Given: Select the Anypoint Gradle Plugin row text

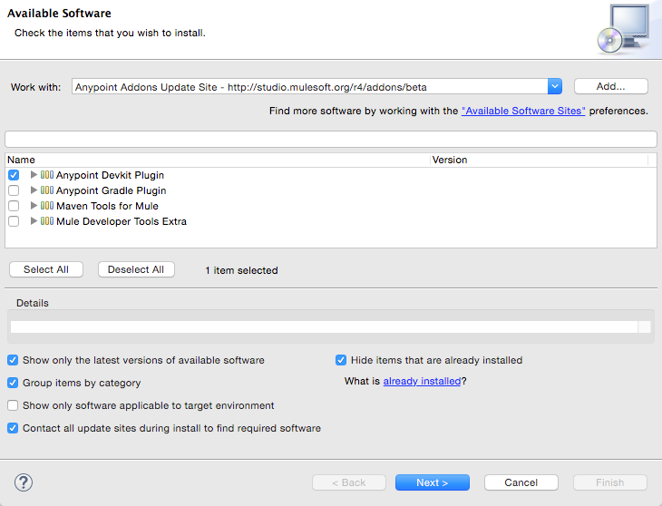Looking at the screenshot, I should (x=111, y=190).
